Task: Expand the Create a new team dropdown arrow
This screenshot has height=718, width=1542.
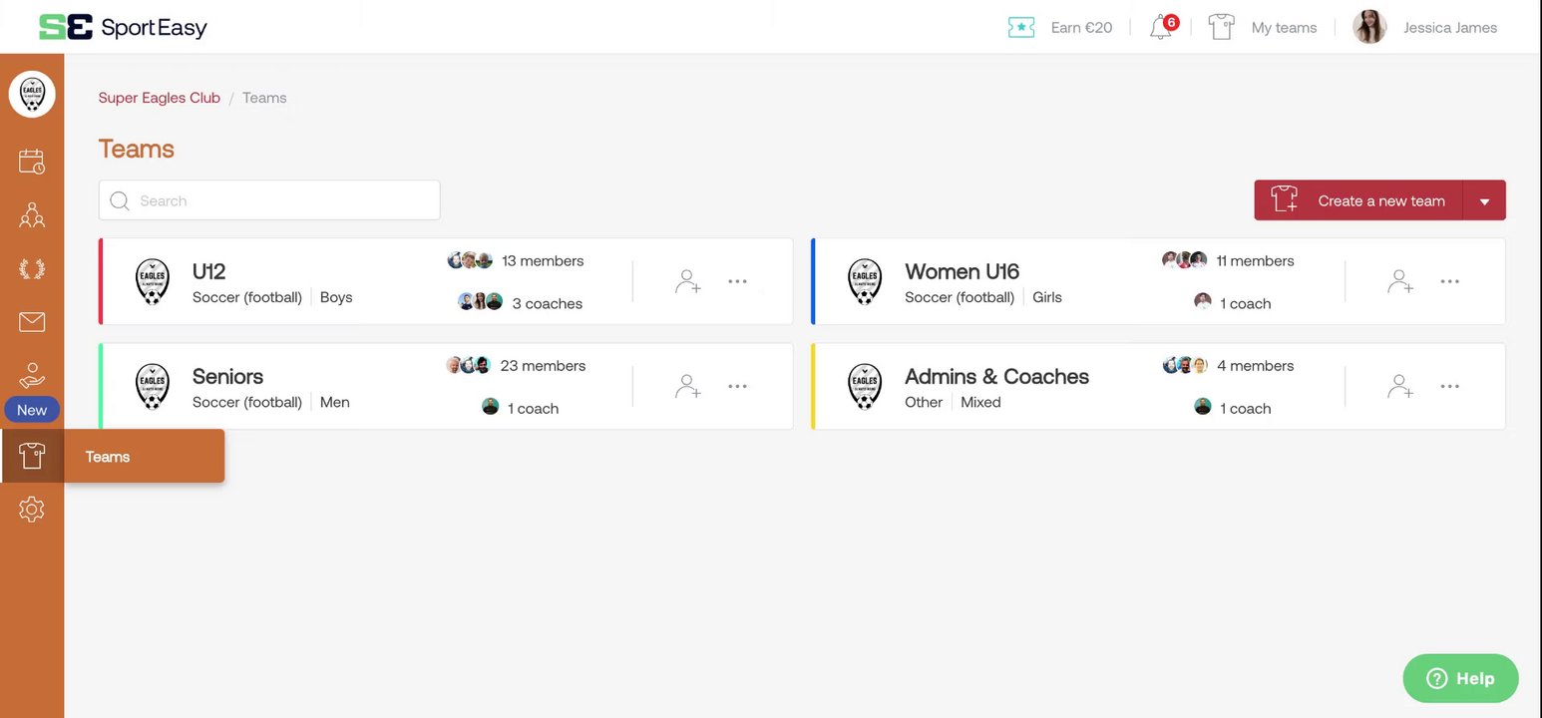Action: pos(1484,200)
